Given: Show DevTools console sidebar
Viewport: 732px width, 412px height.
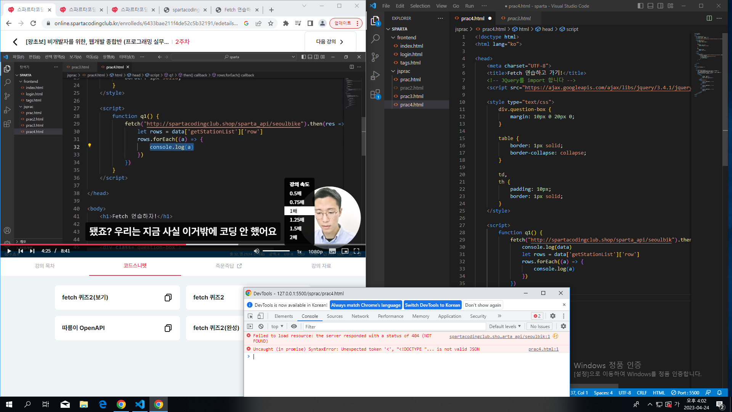Looking at the screenshot, I should pyautogui.click(x=250, y=327).
